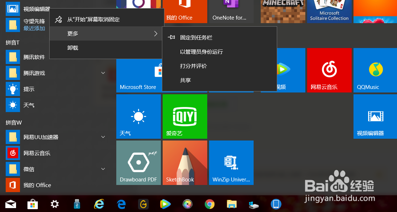Click the 拼音T section header
This screenshot has width=397, height=212.
12,43
